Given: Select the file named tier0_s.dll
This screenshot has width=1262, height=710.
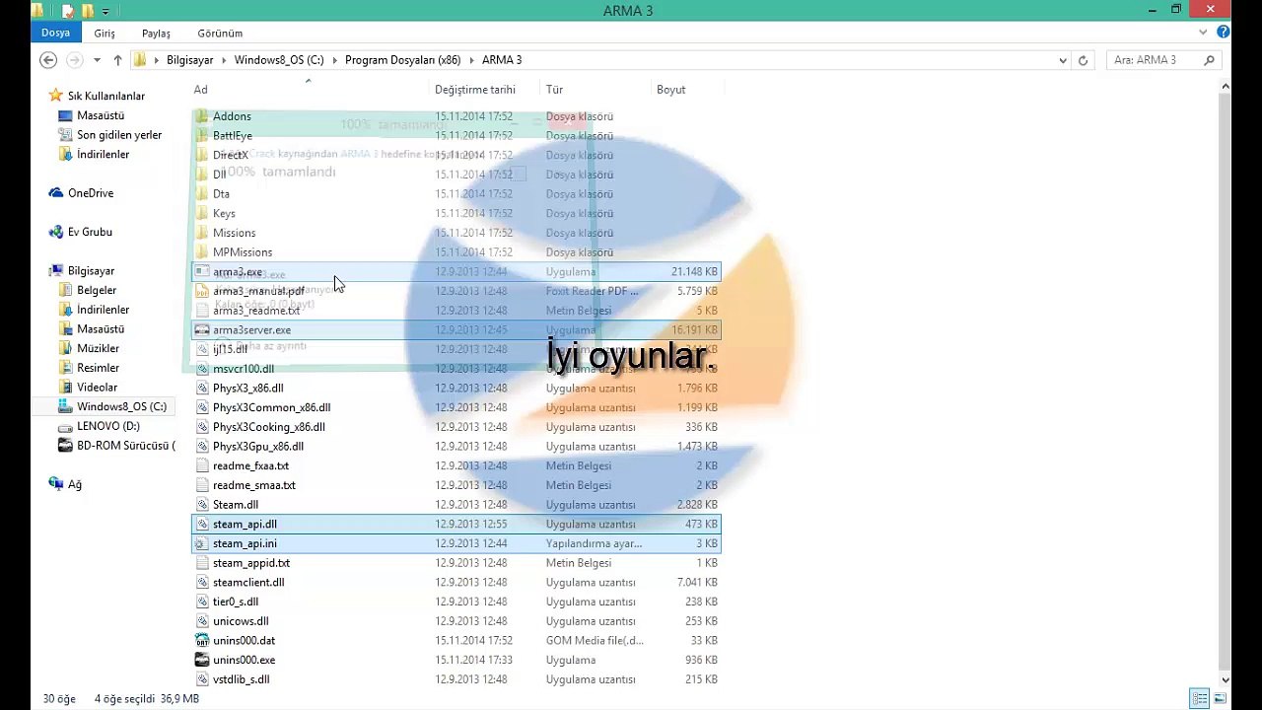Looking at the screenshot, I should click(x=236, y=602).
